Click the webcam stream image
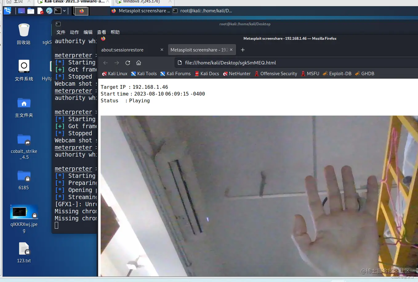Viewport: 418px width, 282px height. (x=259, y=196)
